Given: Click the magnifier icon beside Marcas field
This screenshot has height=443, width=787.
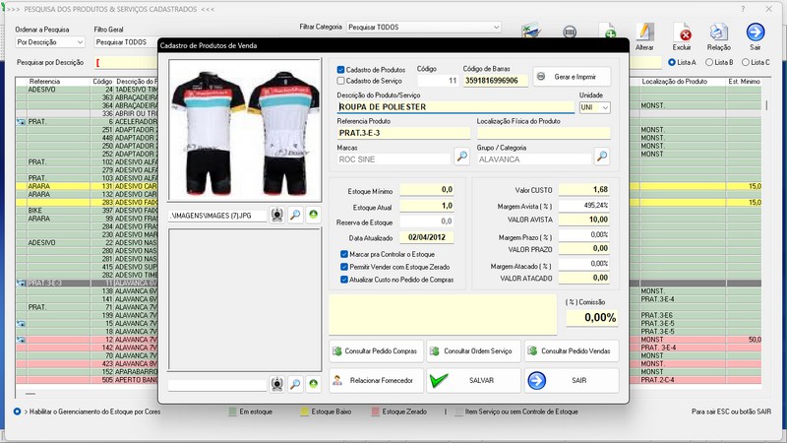Looking at the screenshot, I should 461,157.
